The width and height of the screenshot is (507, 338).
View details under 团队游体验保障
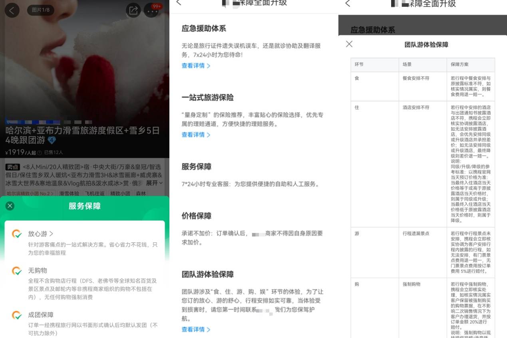point(196,330)
